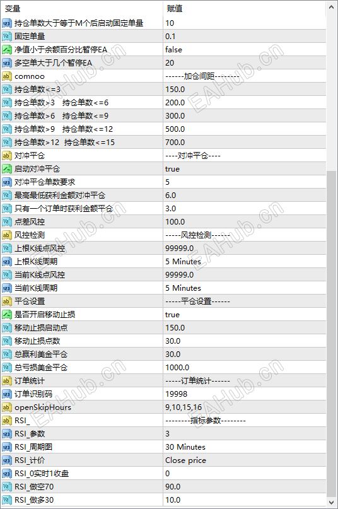Click the icon beside 持仓单数<=3

point(7,90)
